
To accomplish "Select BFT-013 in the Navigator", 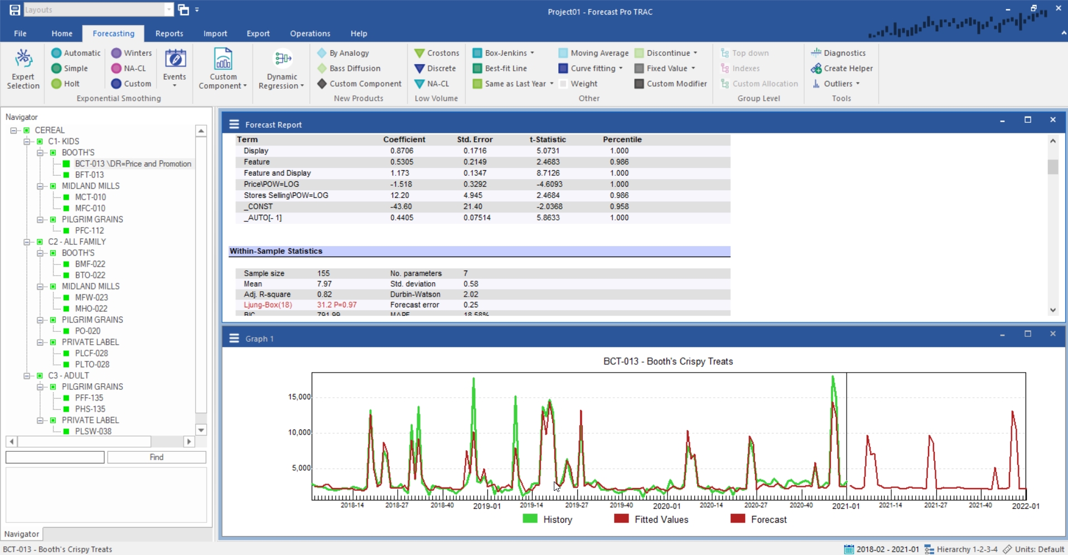I will [x=89, y=175].
